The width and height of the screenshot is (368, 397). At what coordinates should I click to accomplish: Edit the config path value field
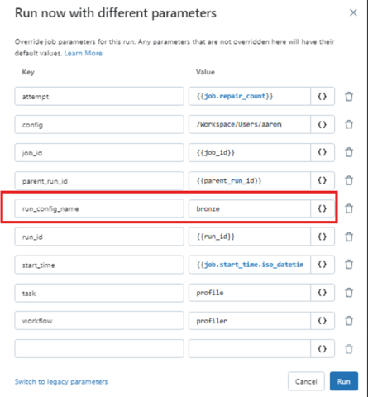[250, 125]
